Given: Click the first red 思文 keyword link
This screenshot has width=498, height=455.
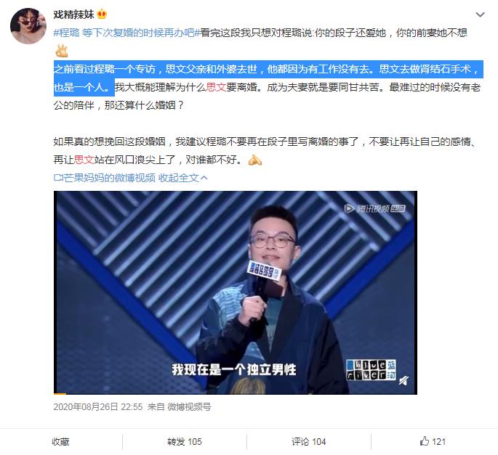Looking at the screenshot, I should pos(216,87).
